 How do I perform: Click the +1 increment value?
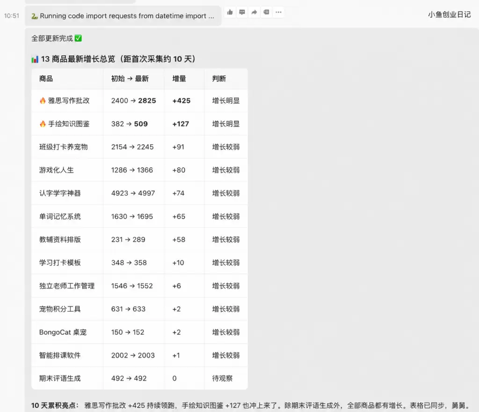176,355
